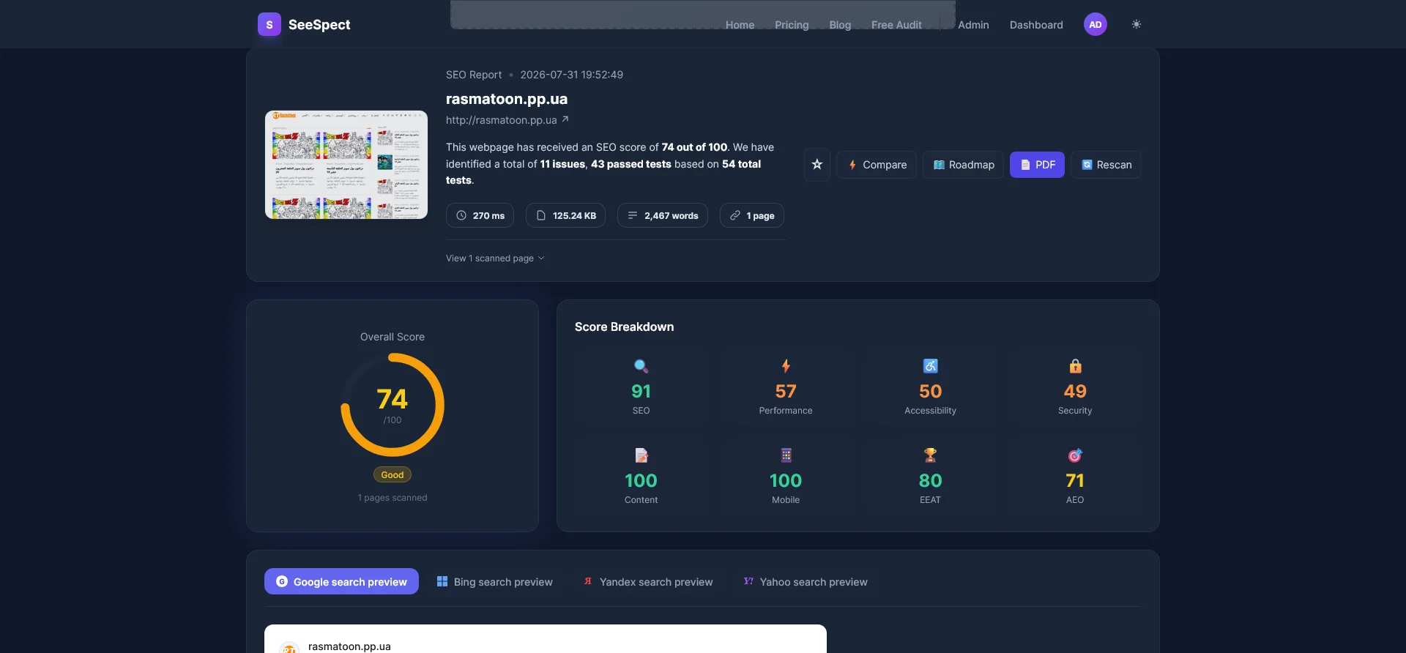Open the Pricing page

[x=792, y=25]
